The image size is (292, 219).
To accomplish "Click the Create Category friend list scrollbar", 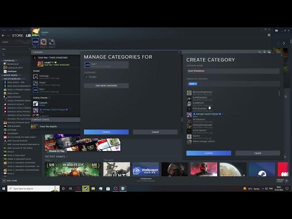I will (x=279, y=93).
